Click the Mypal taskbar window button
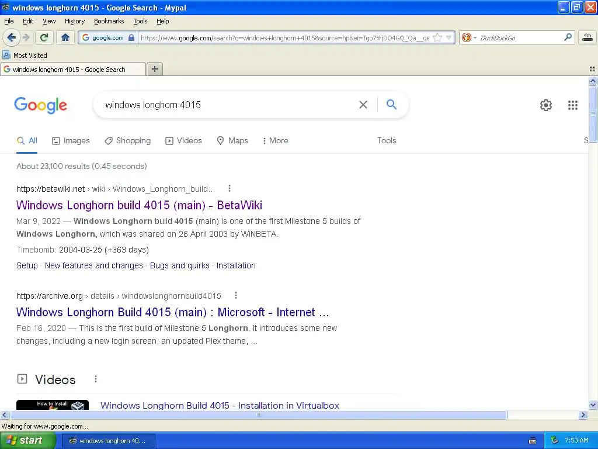 (108, 441)
